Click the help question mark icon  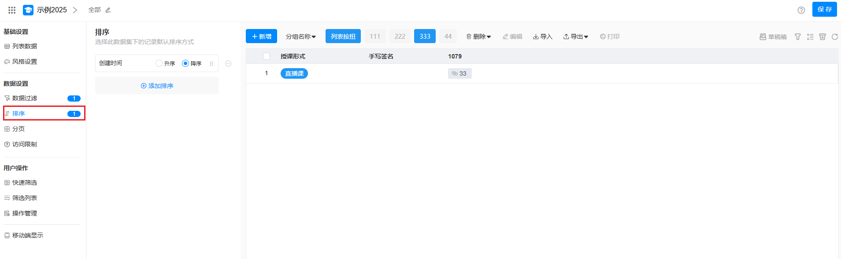pyautogui.click(x=801, y=10)
